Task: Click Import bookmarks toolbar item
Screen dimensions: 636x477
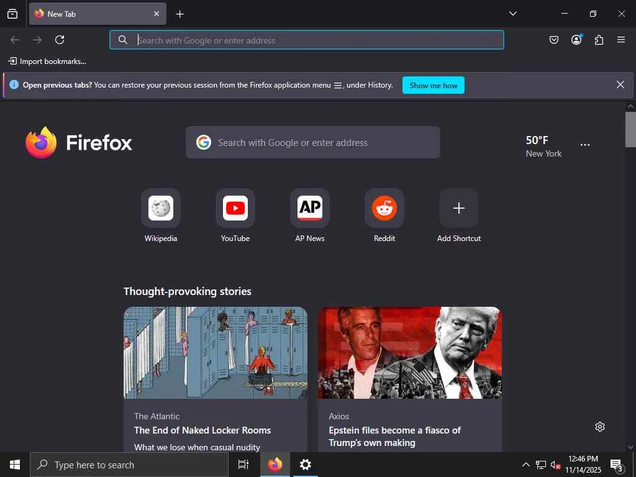Action: click(47, 61)
